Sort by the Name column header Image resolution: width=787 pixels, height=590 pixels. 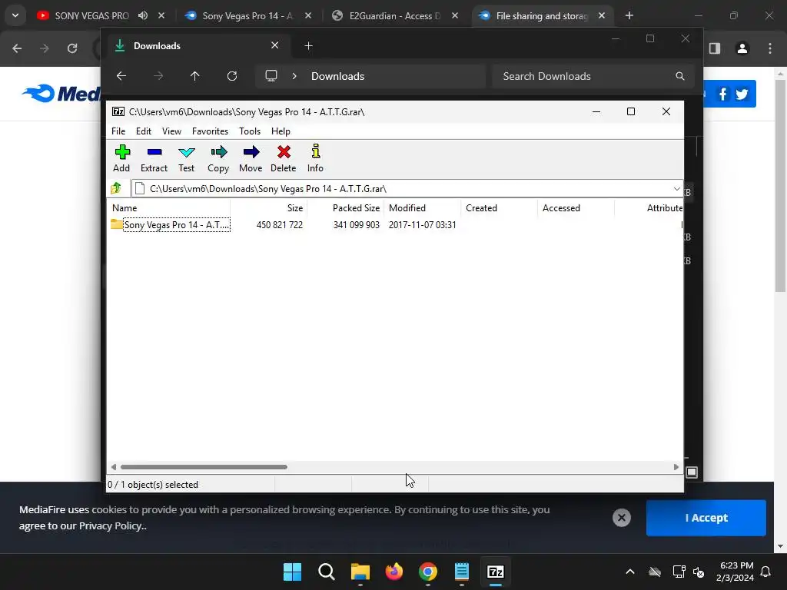169,207
